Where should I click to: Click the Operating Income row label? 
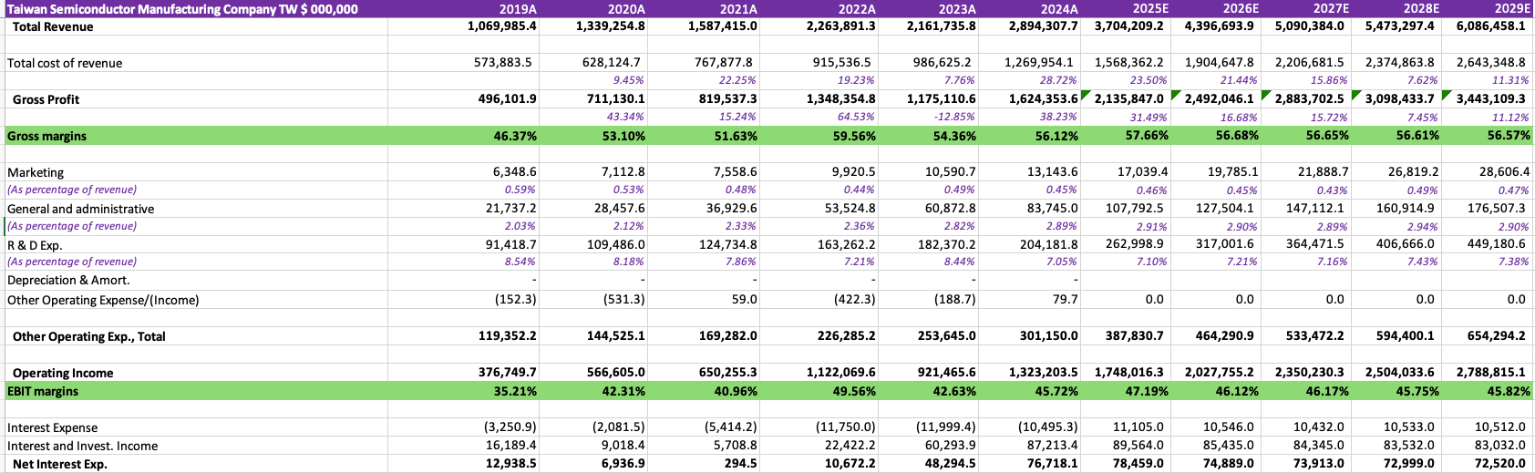point(63,373)
